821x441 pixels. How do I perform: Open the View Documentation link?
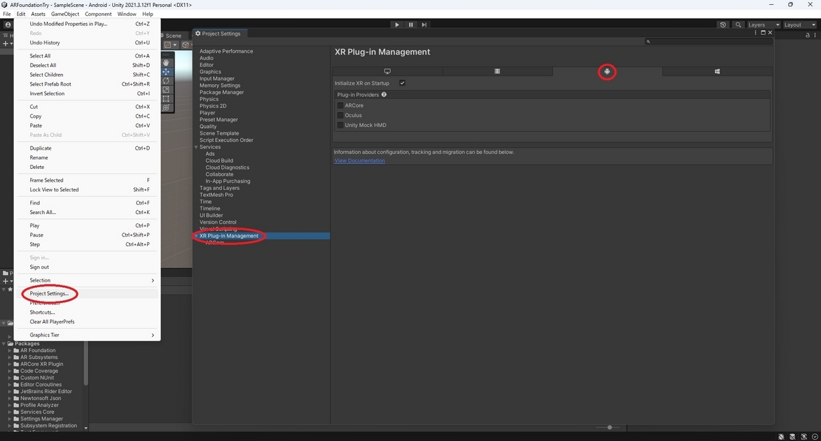(x=359, y=161)
